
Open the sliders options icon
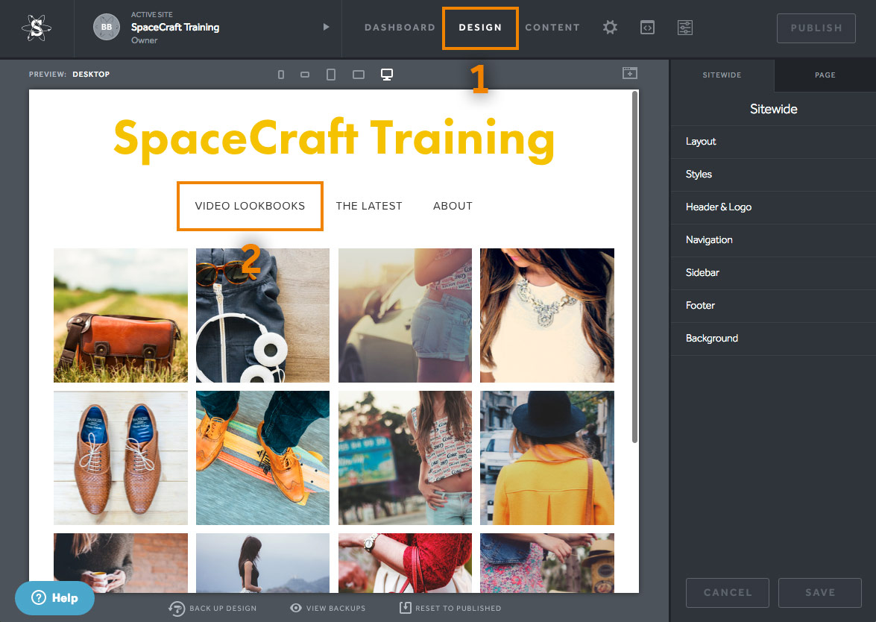point(685,27)
